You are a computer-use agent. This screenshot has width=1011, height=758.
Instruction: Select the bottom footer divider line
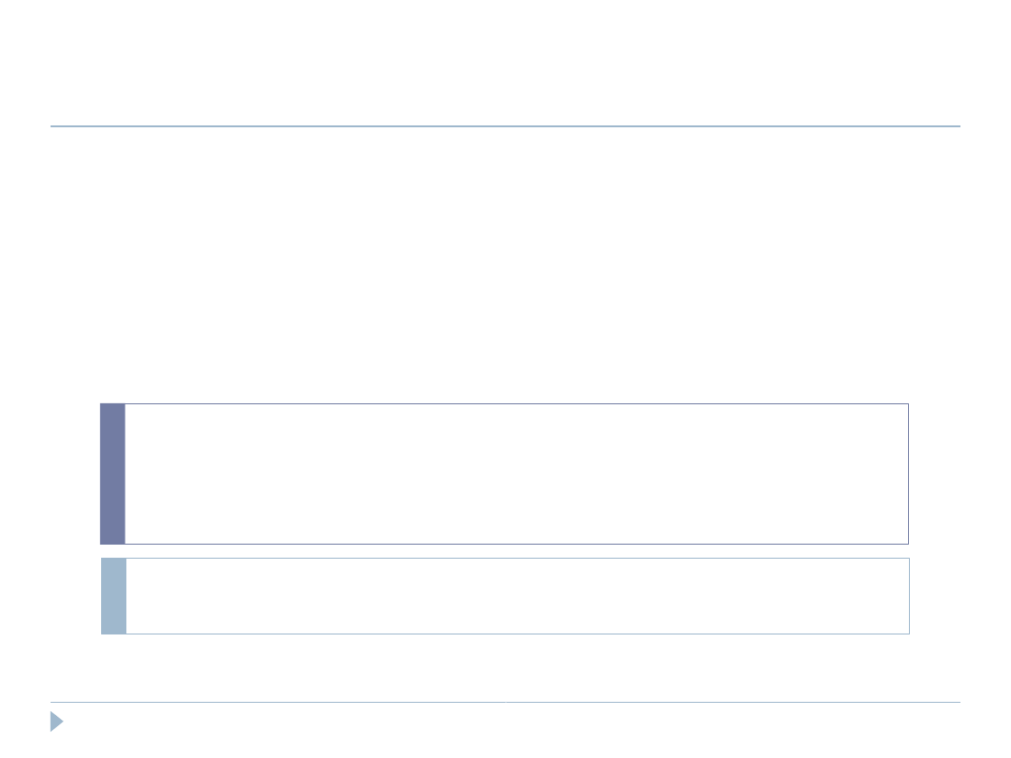tap(505, 702)
